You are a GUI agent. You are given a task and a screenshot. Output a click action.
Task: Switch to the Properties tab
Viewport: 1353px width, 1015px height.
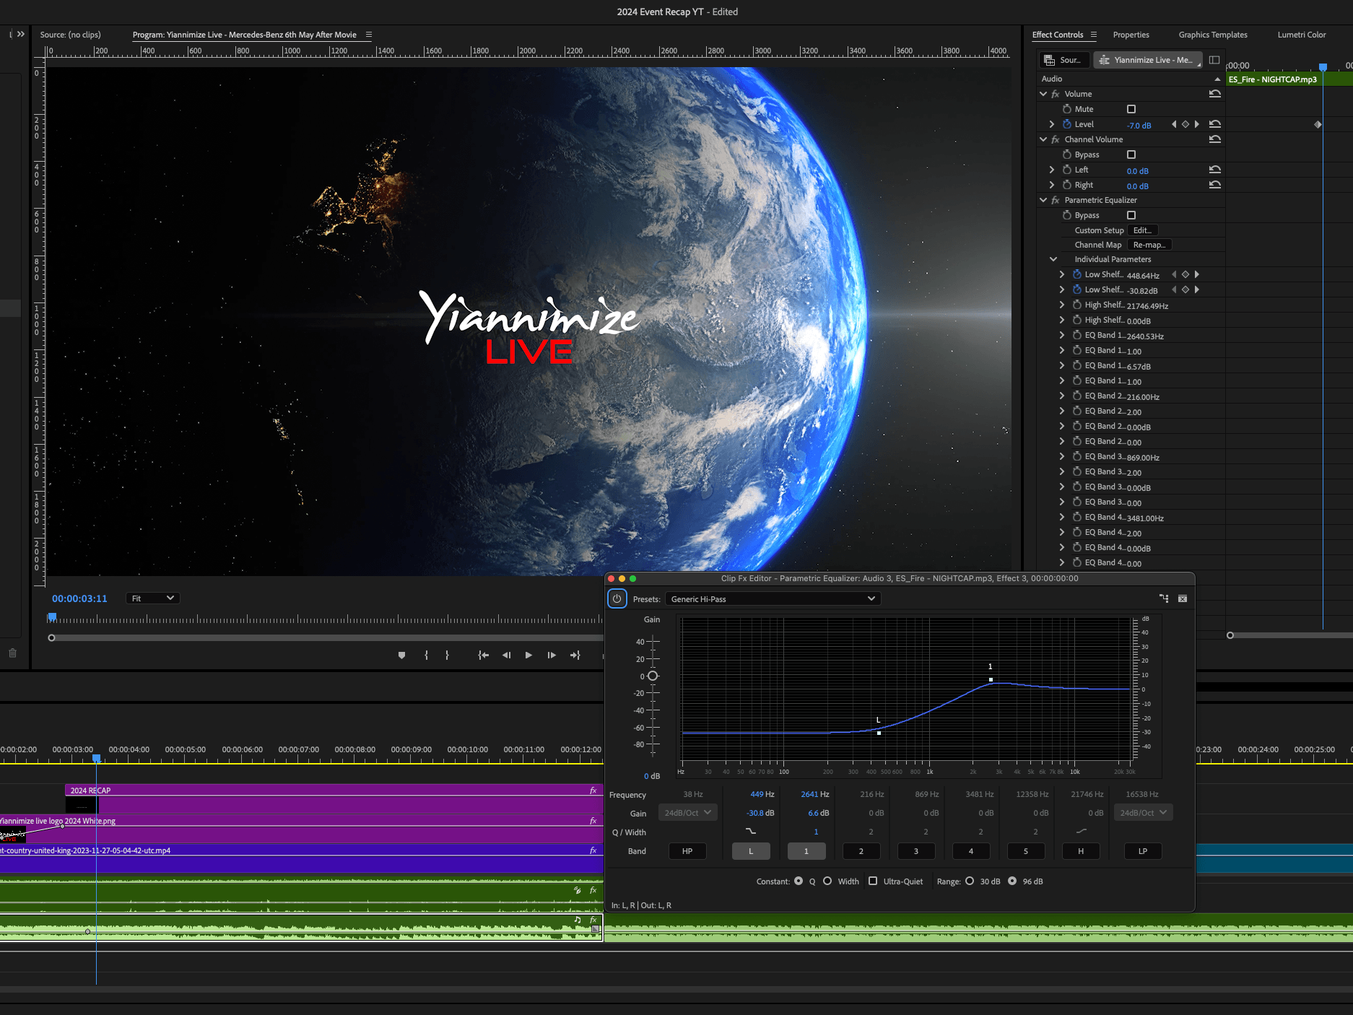[1131, 35]
